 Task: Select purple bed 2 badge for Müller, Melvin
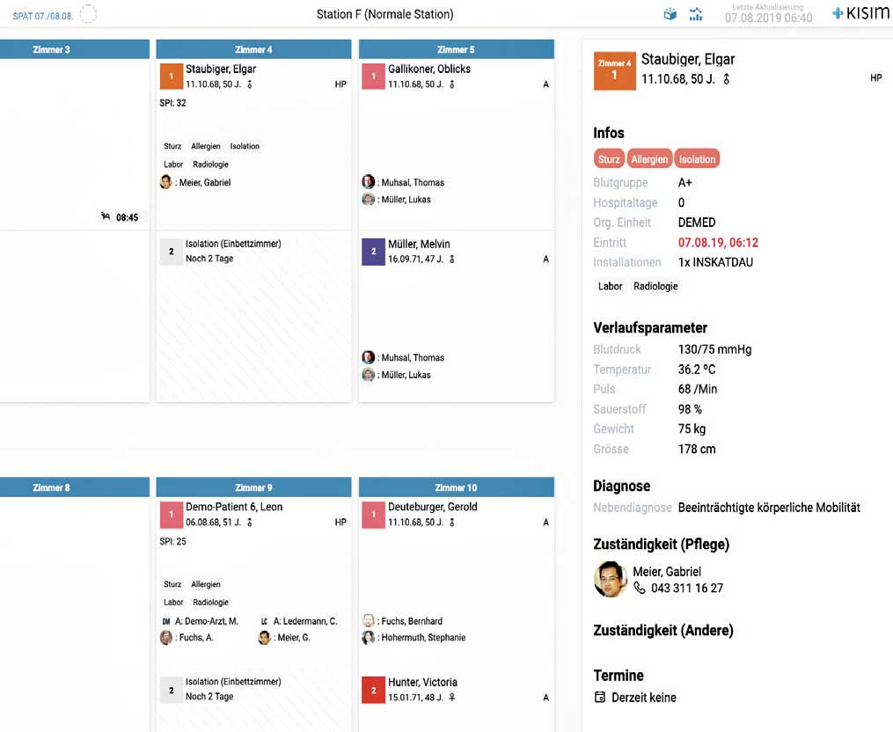click(373, 251)
